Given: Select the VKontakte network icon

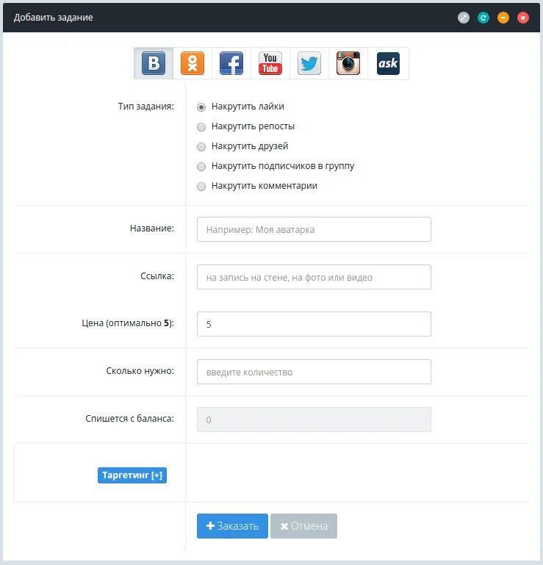Looking at the screenshot, I should click(154, 63).
